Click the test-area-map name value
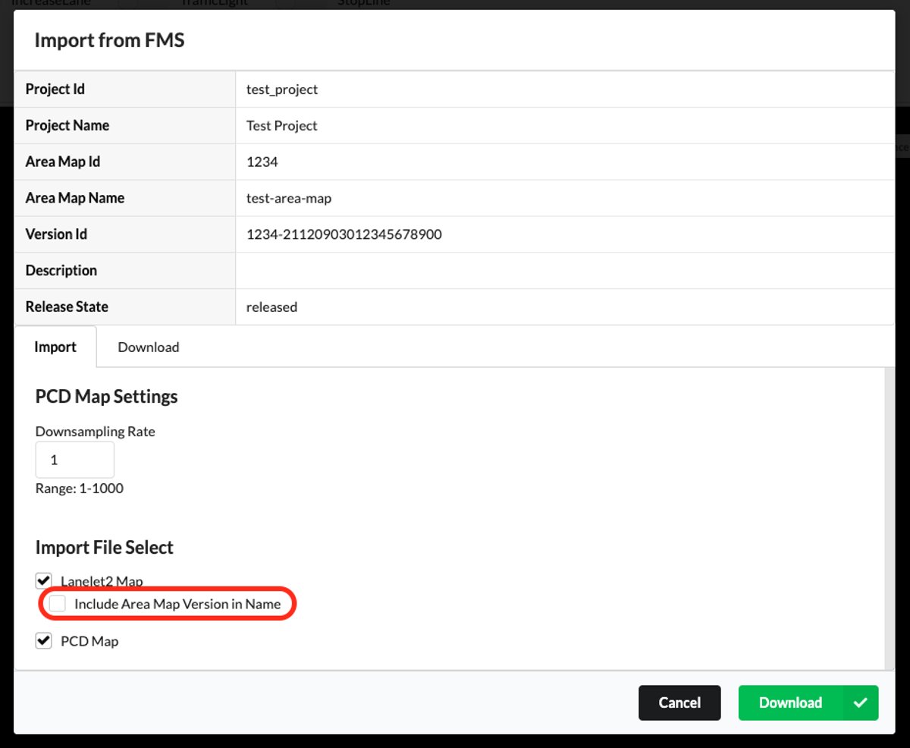The width and height of the screenshot is (910, 748). pyautogui.click(x=289, y=199)
